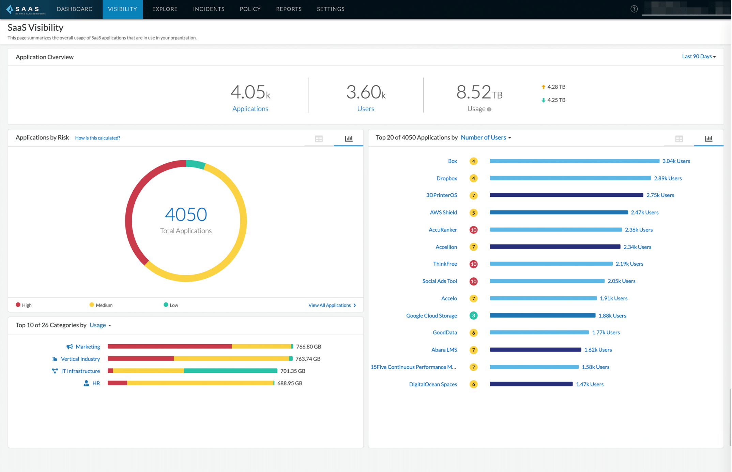Click the IT Infrastructure category icon
Screen dimensions: 732x472
tap(55, 371)
